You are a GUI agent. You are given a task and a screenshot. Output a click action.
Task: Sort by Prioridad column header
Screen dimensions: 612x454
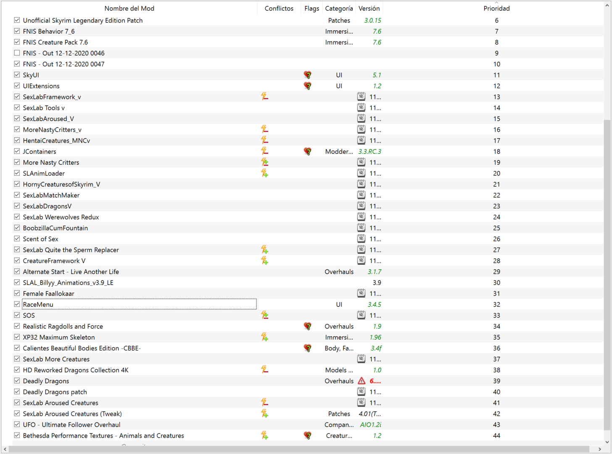click(496, 8)
